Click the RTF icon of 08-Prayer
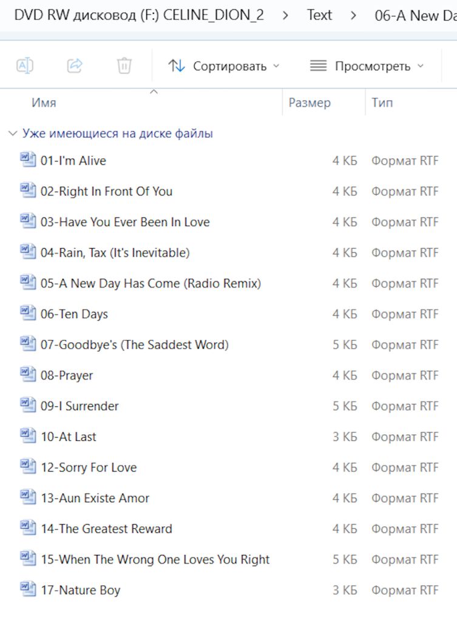Image resolution: width=457 pixels, height=621 pixels. click(28, 374)
